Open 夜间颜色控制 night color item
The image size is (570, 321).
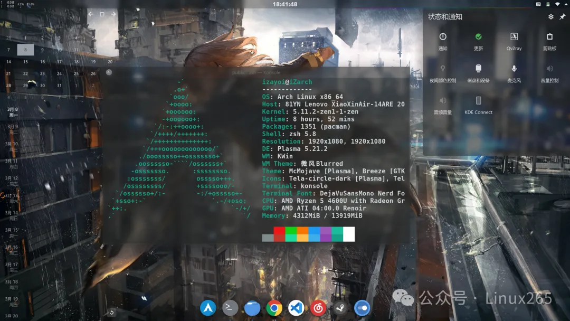coord(442,73)
